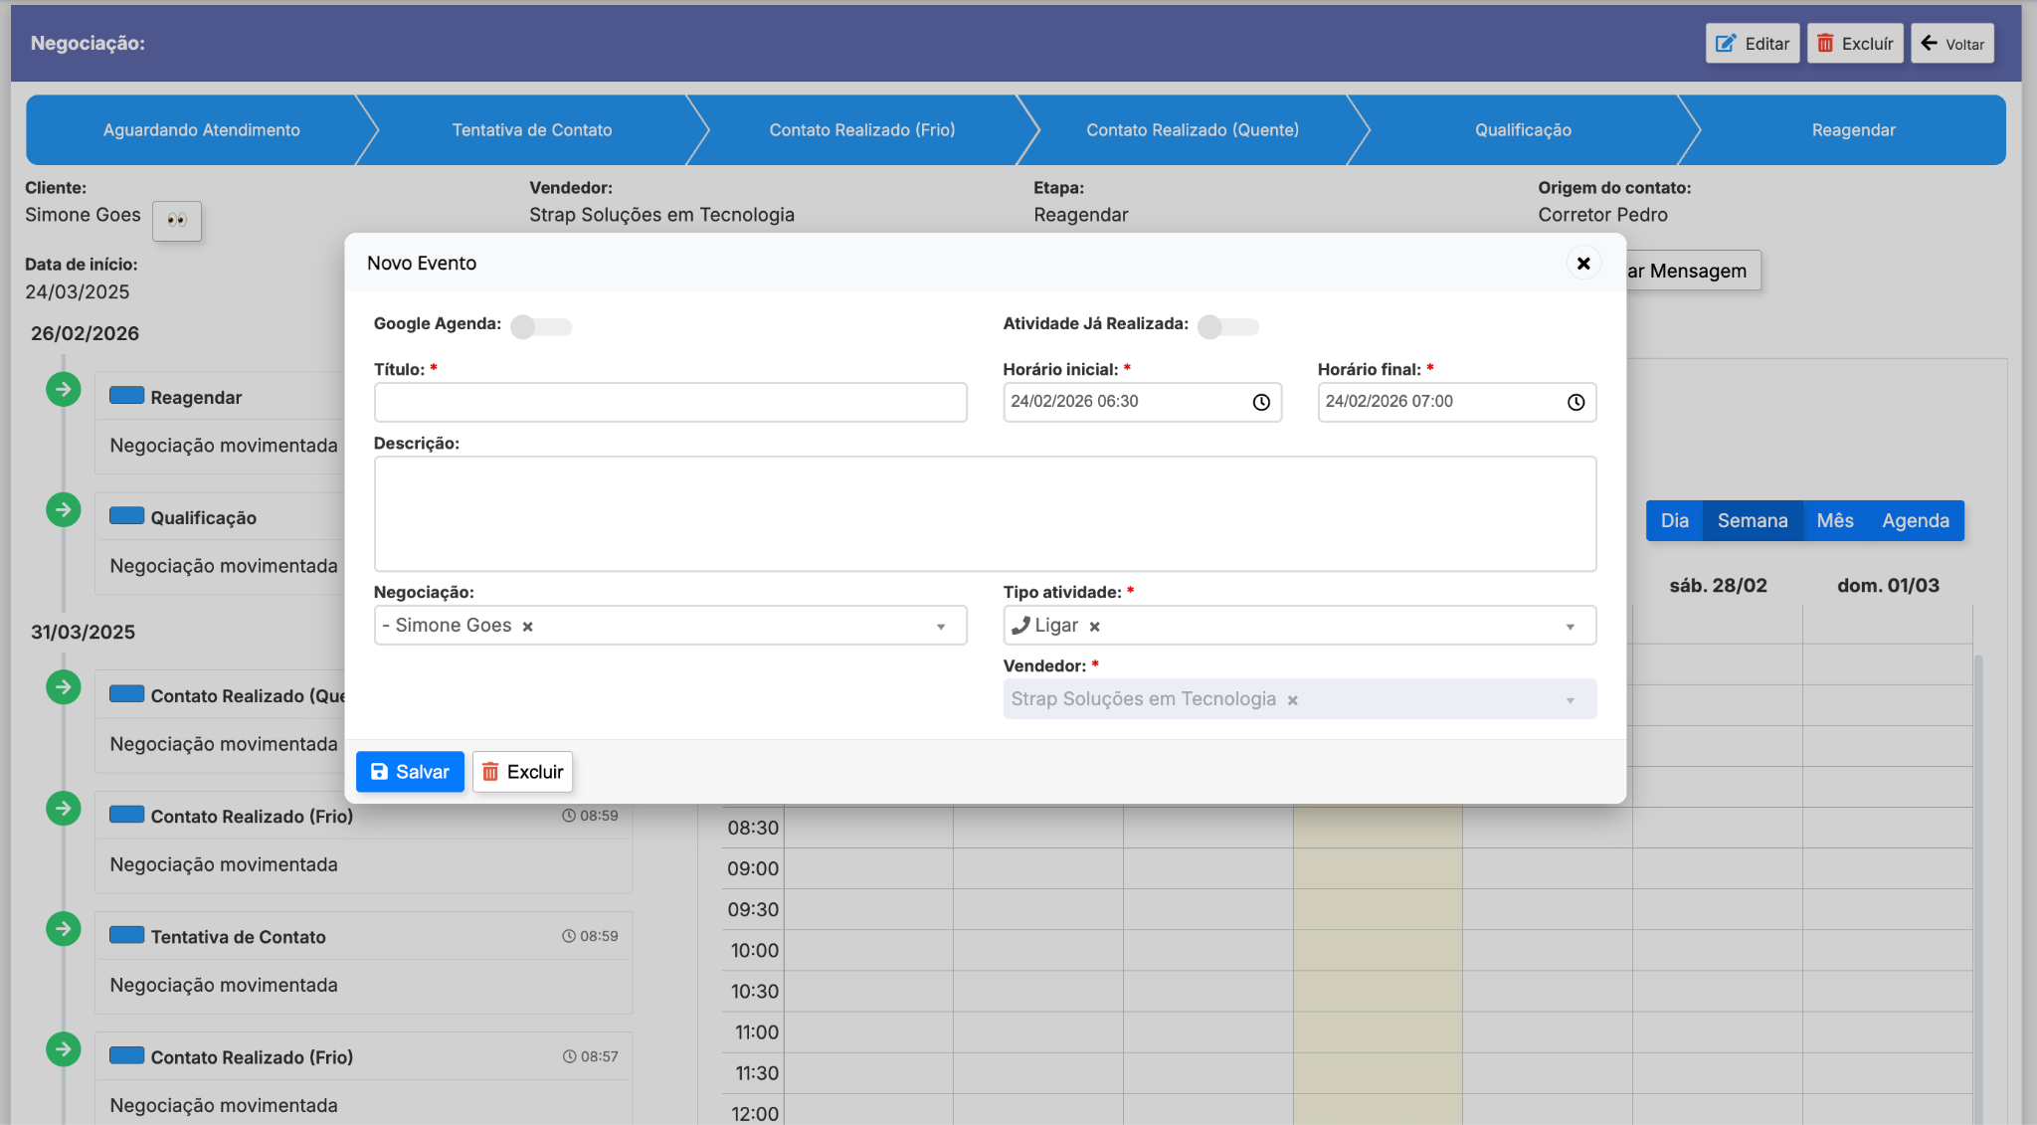The image size is (2037, 1125).
Task: Click the trash Excluir button in dialog footer
Action: [522, 772]
